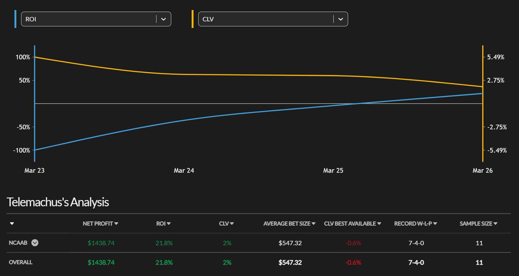The height and width of the screenshot is (276, 519).
Task: Click OVERALL CLV value 2%
Action: pyautogui.click(x=227, y=263)
